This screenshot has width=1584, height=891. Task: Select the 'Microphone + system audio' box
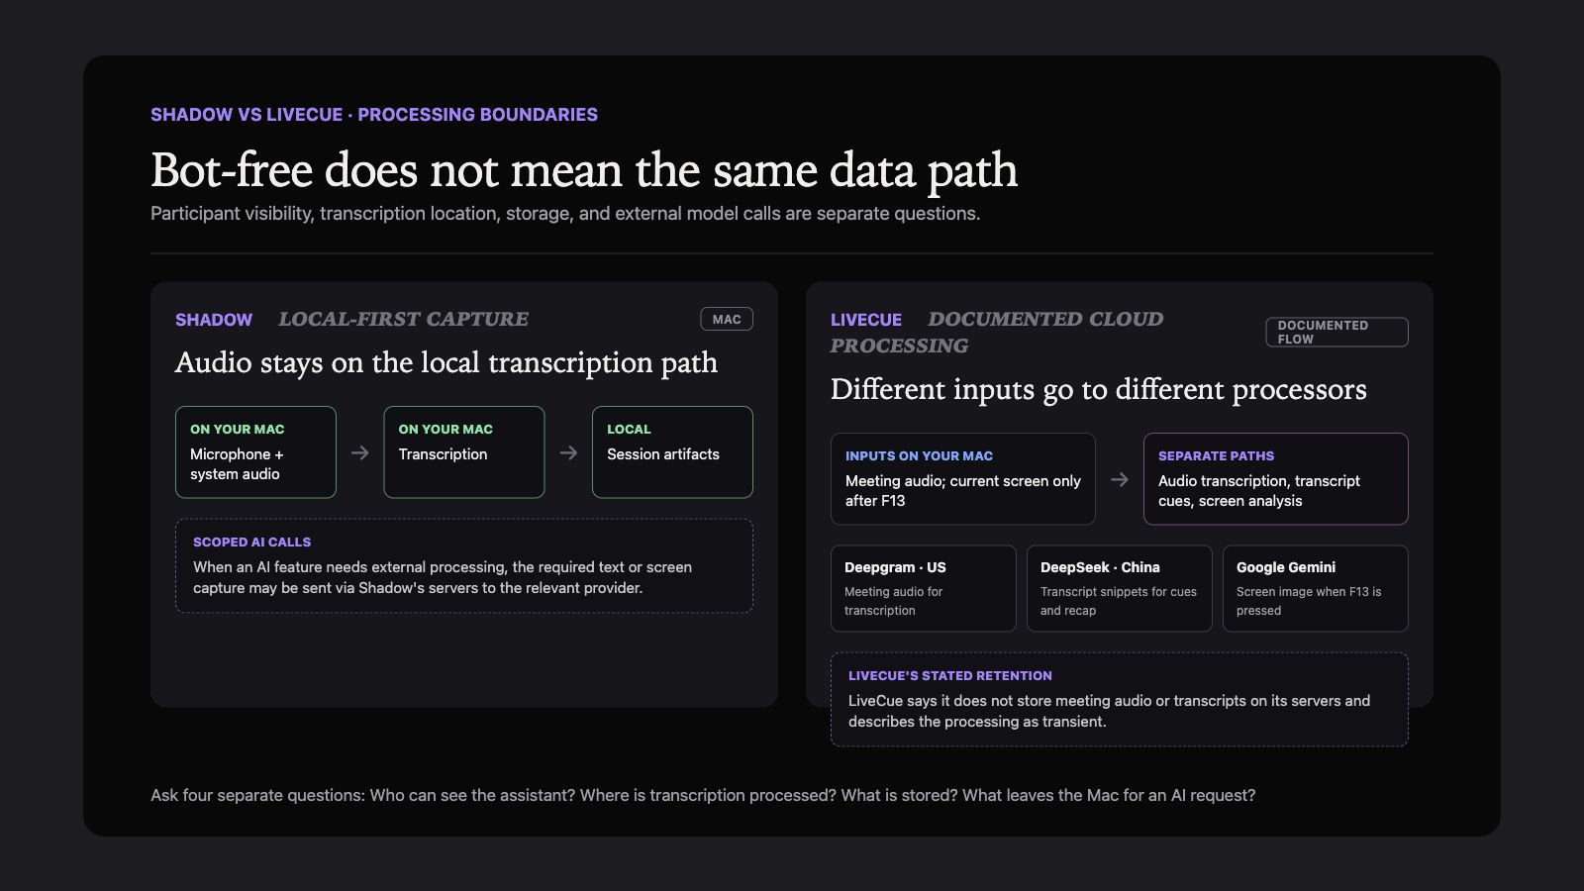255,452
